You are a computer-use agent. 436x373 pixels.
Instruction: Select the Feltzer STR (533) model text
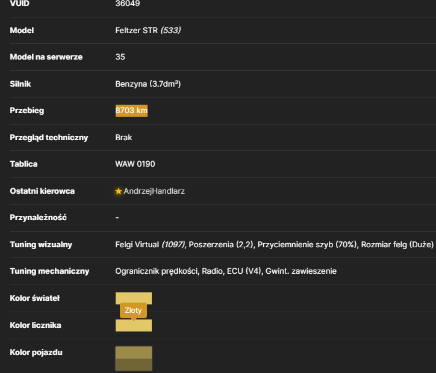[x=148, y=30]
